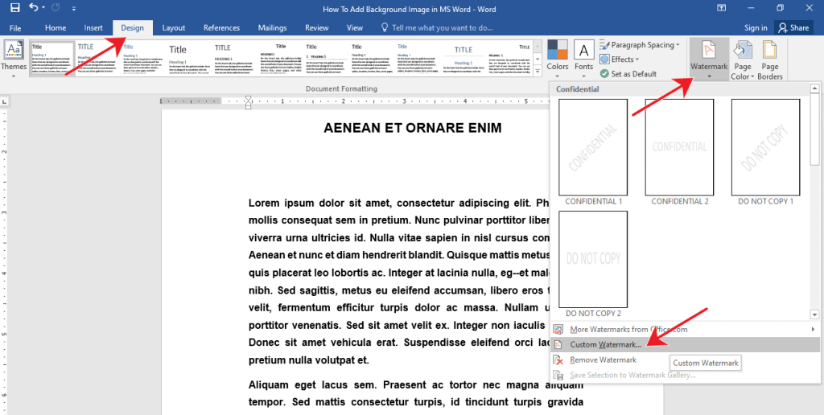The height and width of the screenshot is (415, 824).
Task: Click the AENEAN ET ORNARE ENIM heading
Action: pos(413,128)
